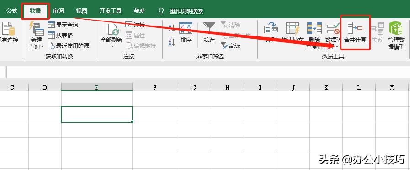The width and height of the screenshot is (410, 170).
Task: Click 最近使用的源 button
Action: [69, 46]
